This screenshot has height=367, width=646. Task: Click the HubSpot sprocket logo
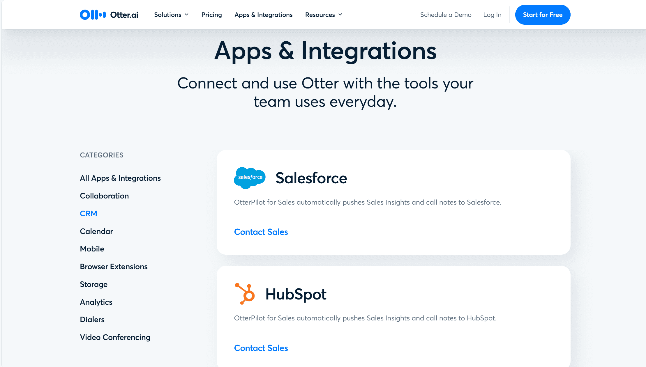245,294
